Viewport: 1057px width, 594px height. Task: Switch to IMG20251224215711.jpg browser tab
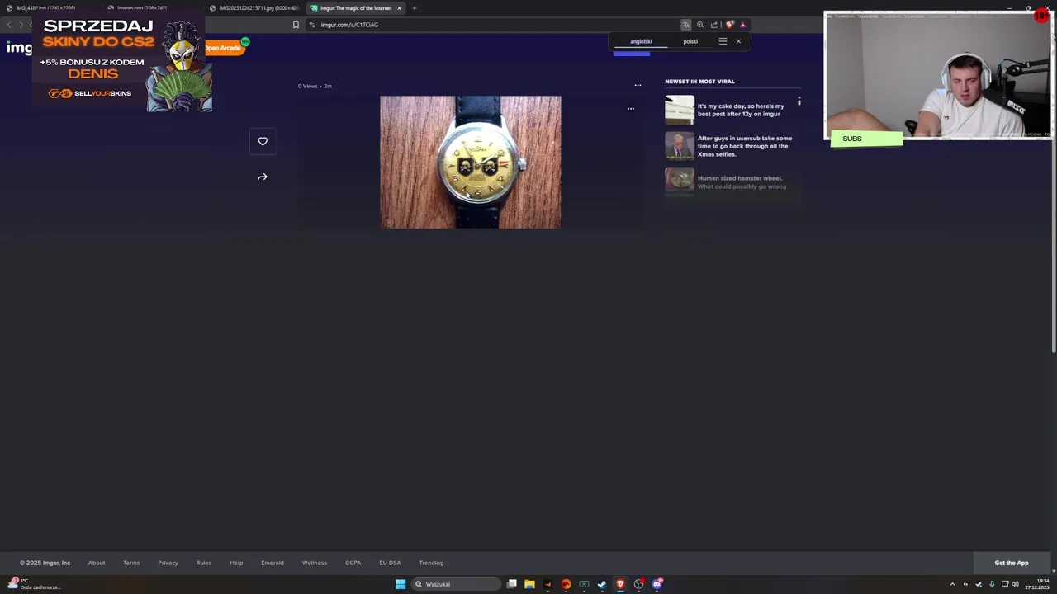point(254,8)
